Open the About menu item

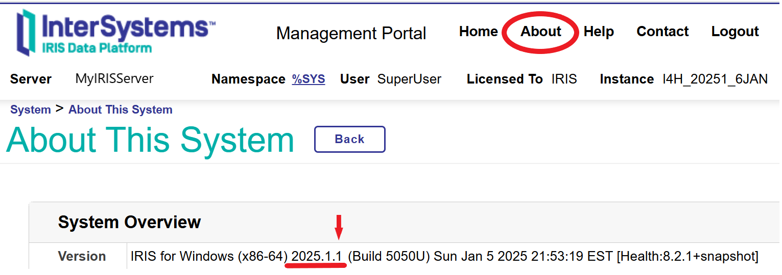(x=541, y=32)
